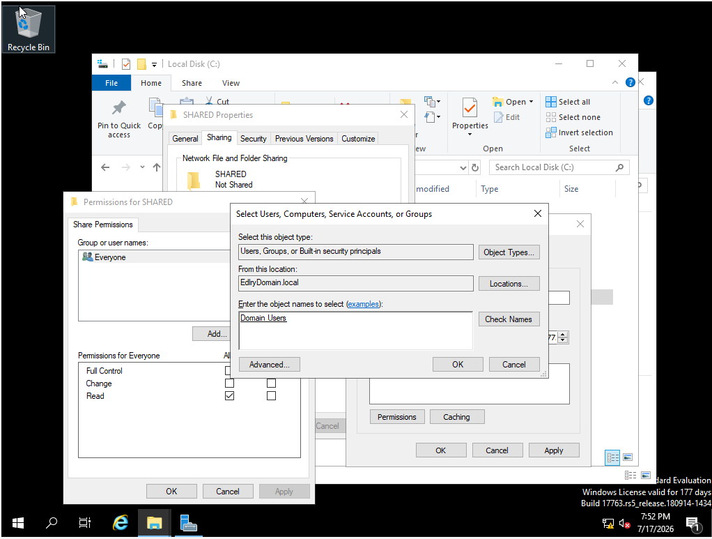Click the user limit spinner in Advanced Sharing
The width and height of the screenshot is (712, 539).
coord(563,337)
